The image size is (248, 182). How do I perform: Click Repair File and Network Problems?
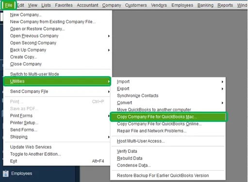point(151,131)
